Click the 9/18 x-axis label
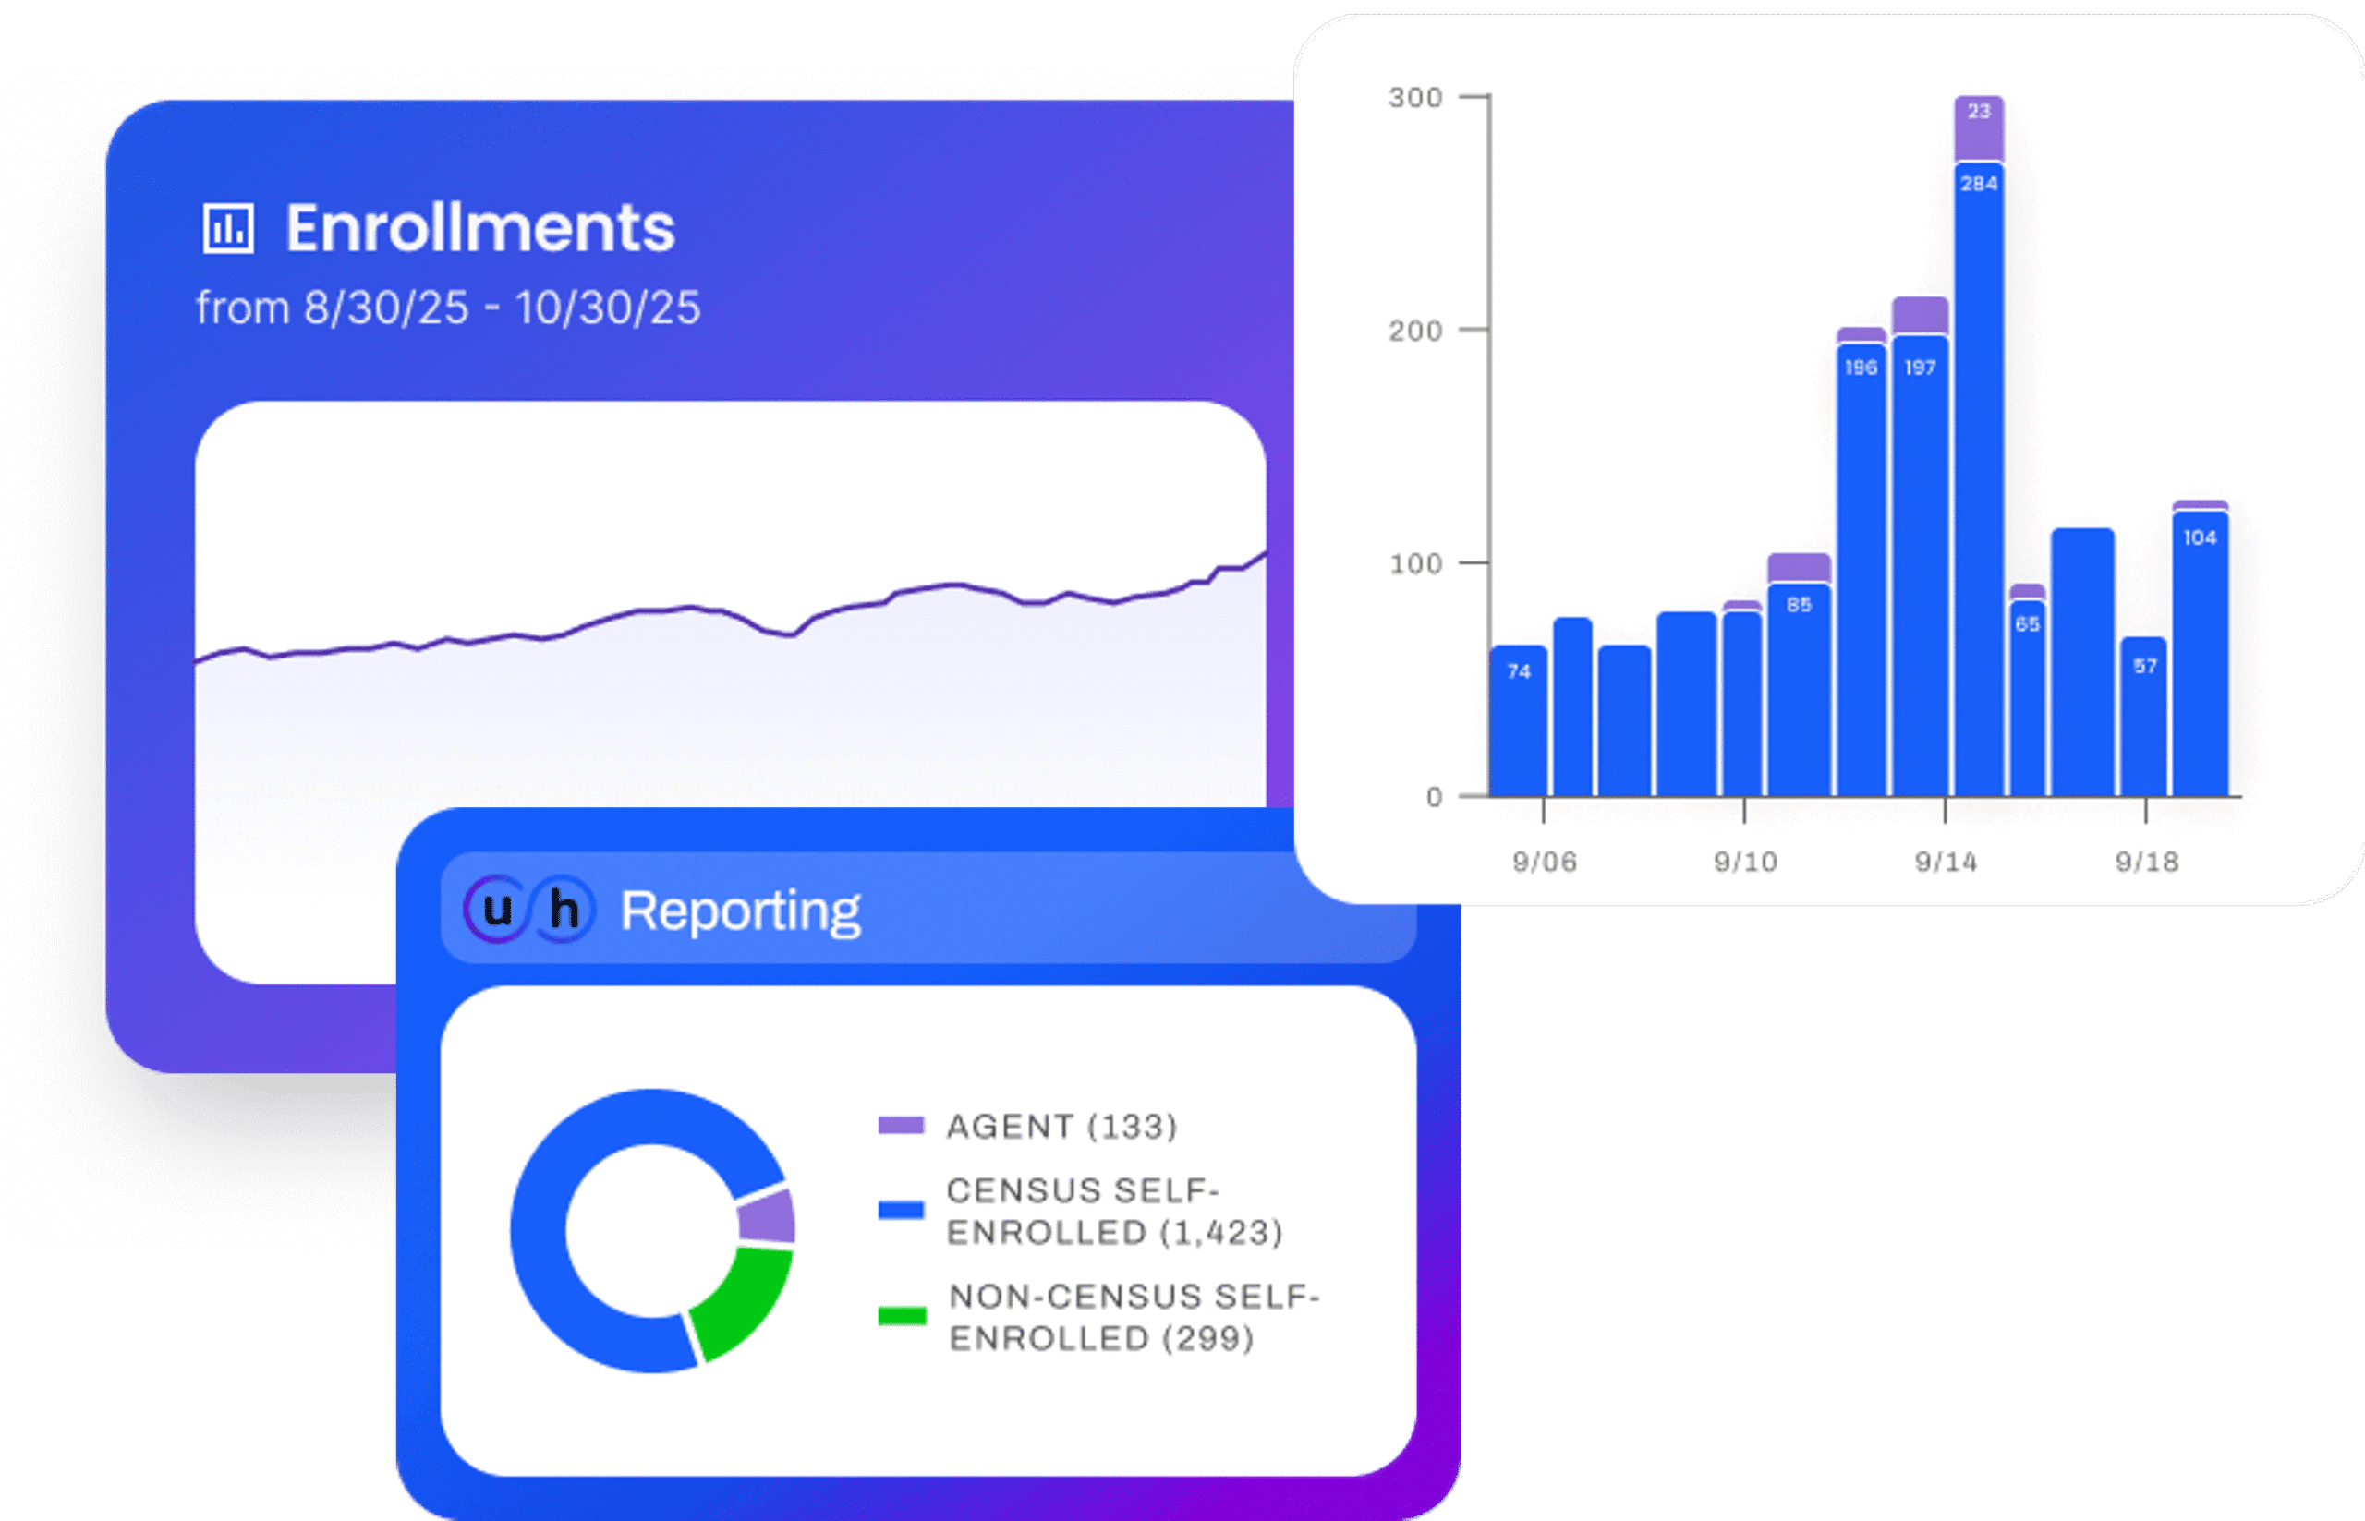The image size is (2365, 1521). tap(2146, 863)
